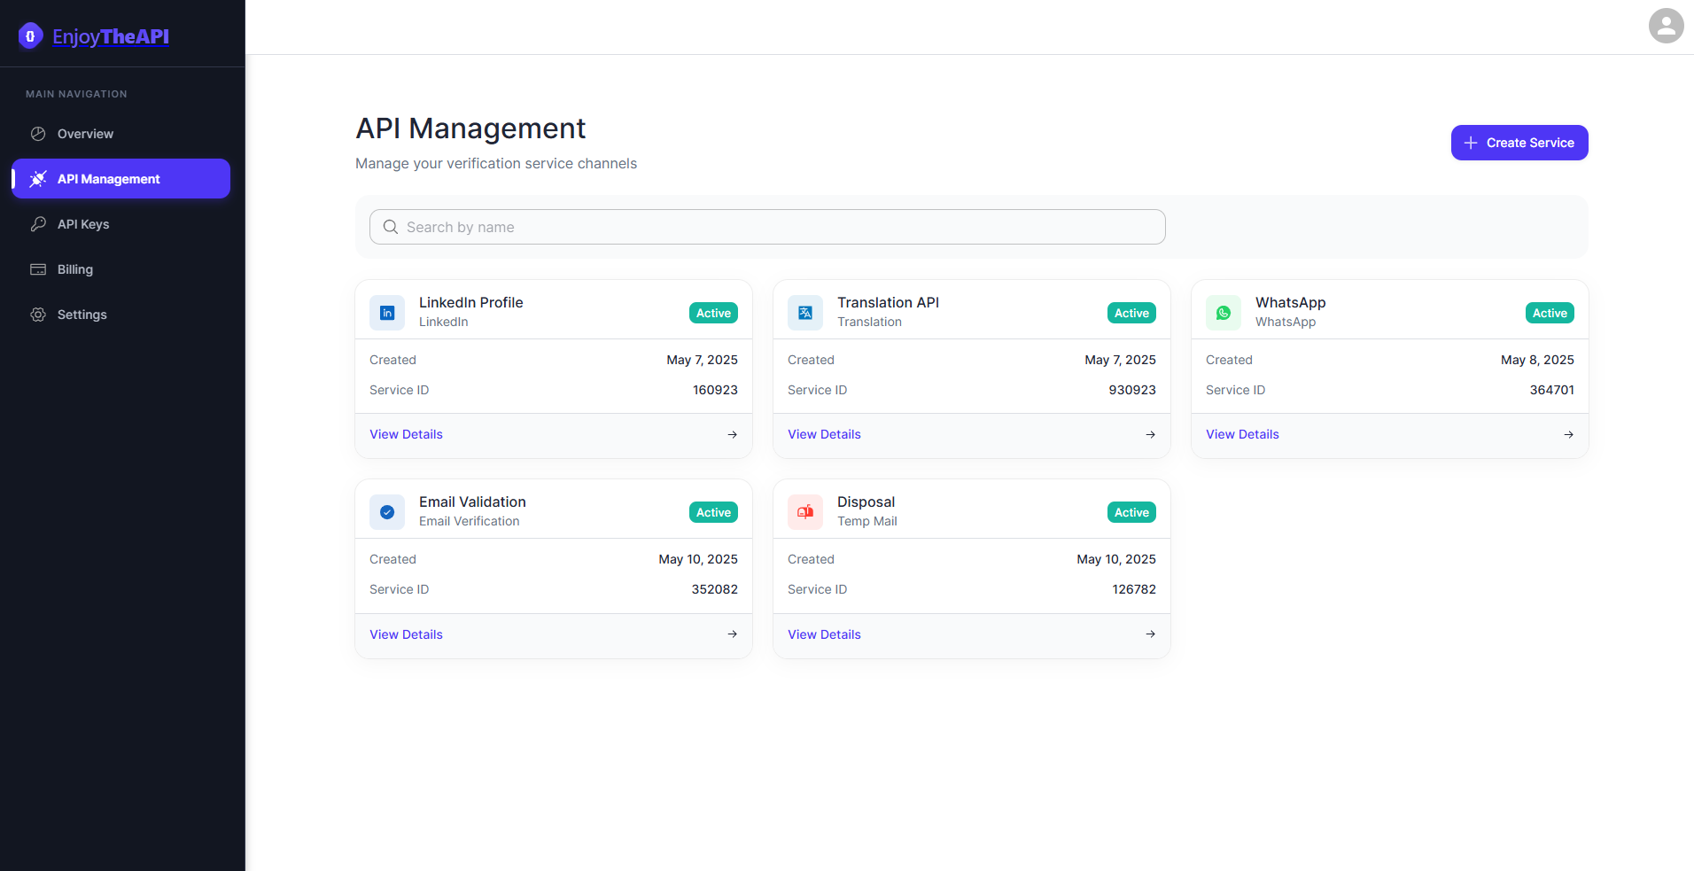Viewport: 1694px width, 871px height.
Task: Click the Main Navigation label
Action: point(76,94)
